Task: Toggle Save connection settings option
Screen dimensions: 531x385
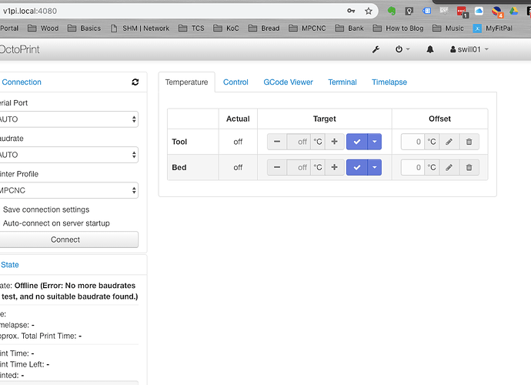Action: tap(46, 209)
